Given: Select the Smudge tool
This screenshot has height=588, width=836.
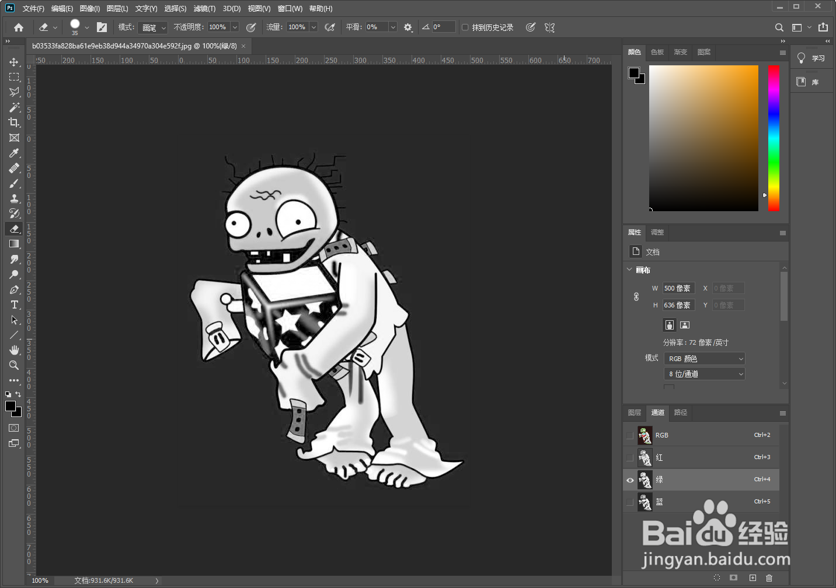Looking at the screenshot, I should (x=14, y=259).
